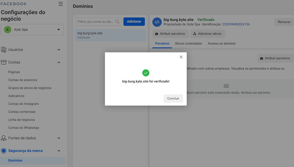Image resolution: width=294 pixels, height=167 pixels.
Task: Collapse the Contas section chevron
Action: (59, 62)
